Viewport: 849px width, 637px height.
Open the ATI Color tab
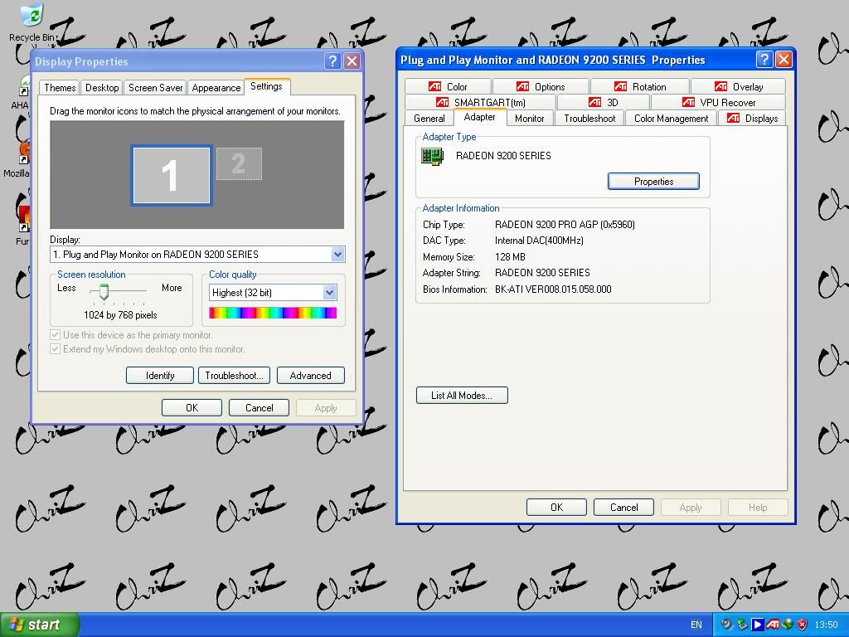[x=449, y=86]
